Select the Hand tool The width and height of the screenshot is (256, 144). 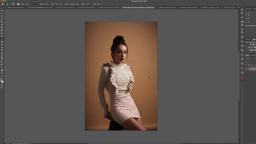(x=2, y=70)
